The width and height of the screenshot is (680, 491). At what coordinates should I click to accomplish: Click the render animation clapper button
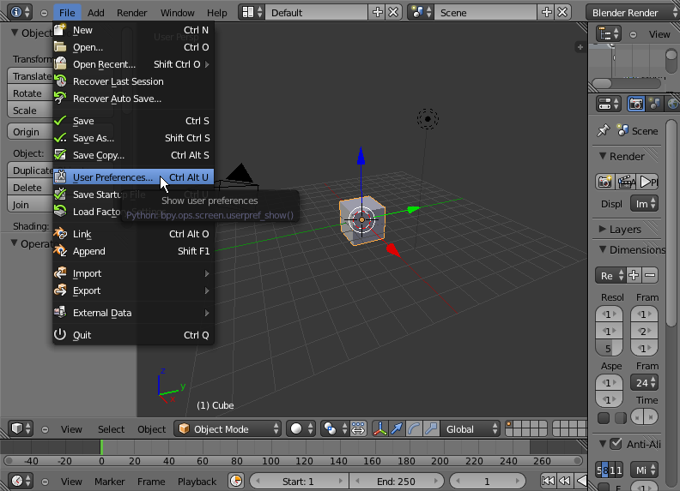coord(626,182)
